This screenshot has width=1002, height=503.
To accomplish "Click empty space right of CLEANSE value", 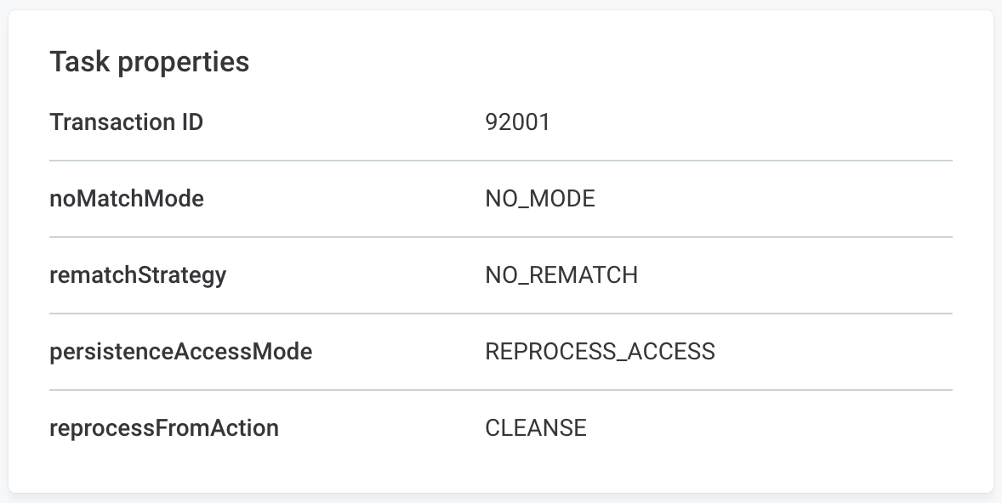I will (x=767, y=427).
